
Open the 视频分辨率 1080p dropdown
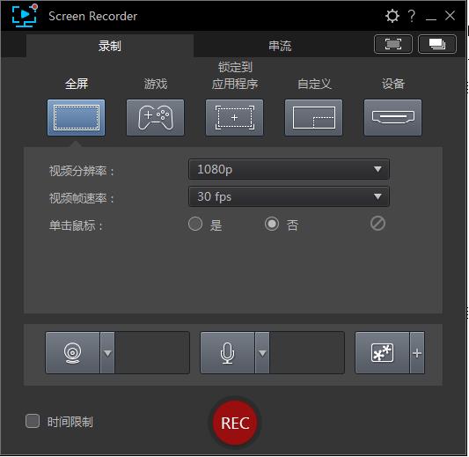coord(289,169)
